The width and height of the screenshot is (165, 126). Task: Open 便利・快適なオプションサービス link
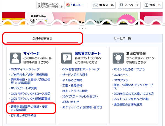tap(133, 87)
